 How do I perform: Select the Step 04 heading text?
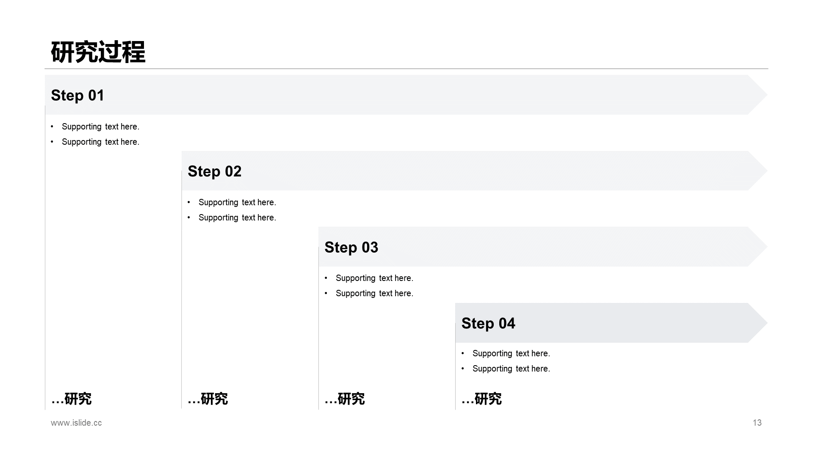coord(488,323)
